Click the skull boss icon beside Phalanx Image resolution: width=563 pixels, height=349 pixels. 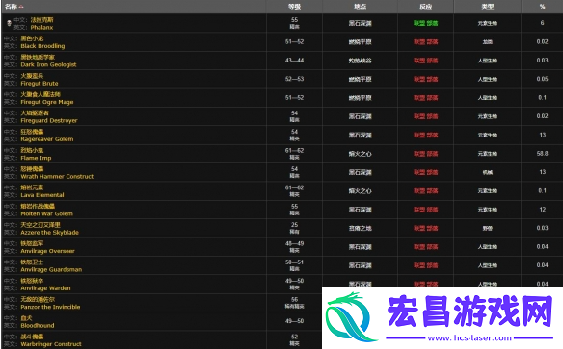pos(10,24)
